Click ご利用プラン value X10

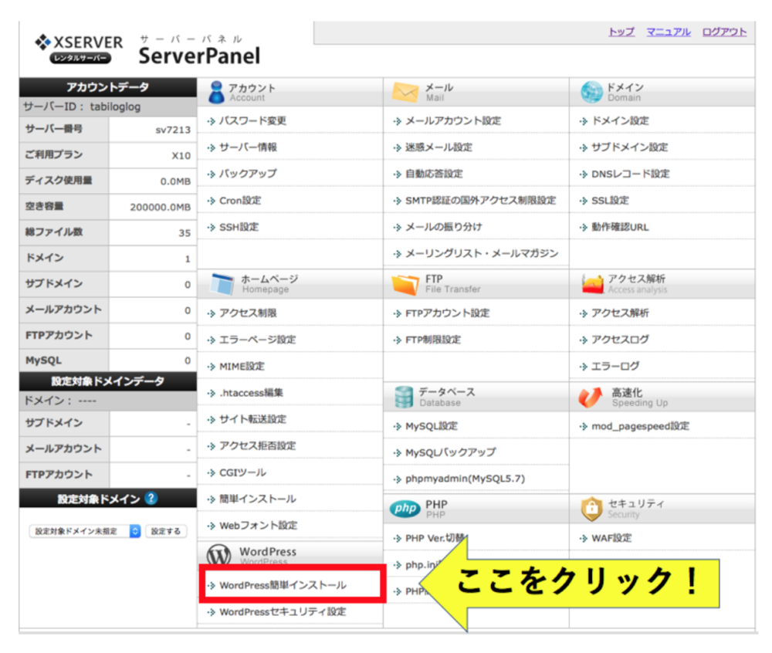click(181, 155)
